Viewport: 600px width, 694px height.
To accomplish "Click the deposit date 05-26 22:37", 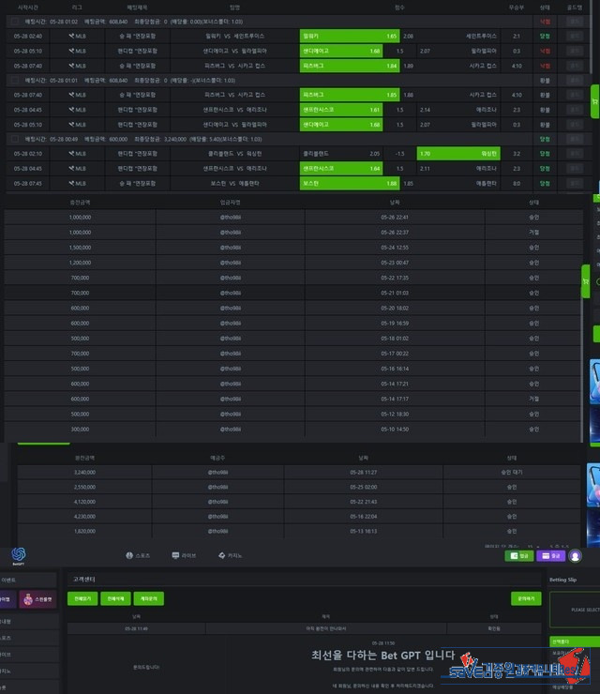I will point(395,233).
